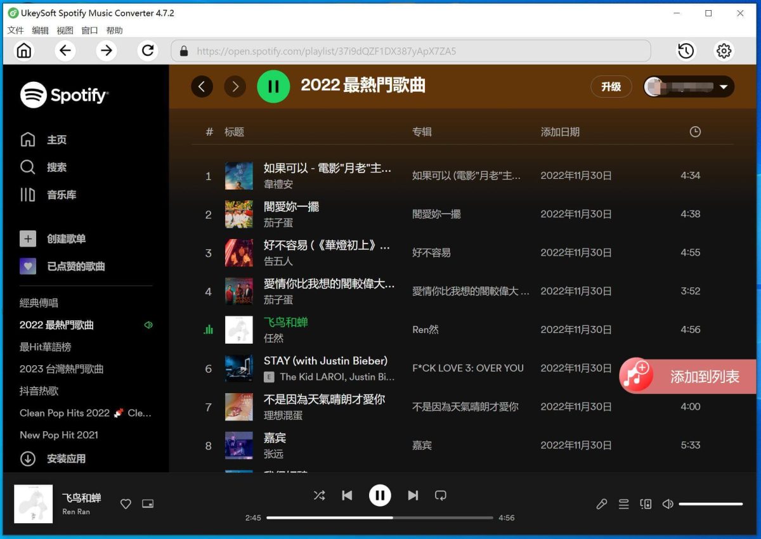Open the 抖音热歌 playlist
Viewport: 761px width, 539px height.
point(39,391)
